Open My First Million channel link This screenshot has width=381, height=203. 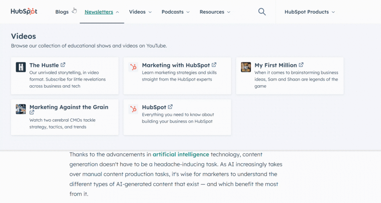point(276,65)
